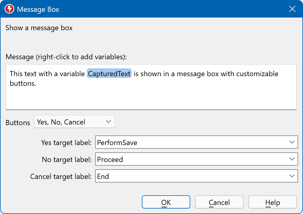Close the Message Box dialog window

tap(292, 9)
